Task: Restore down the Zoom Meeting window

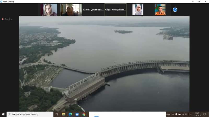Action: (199, 2)
